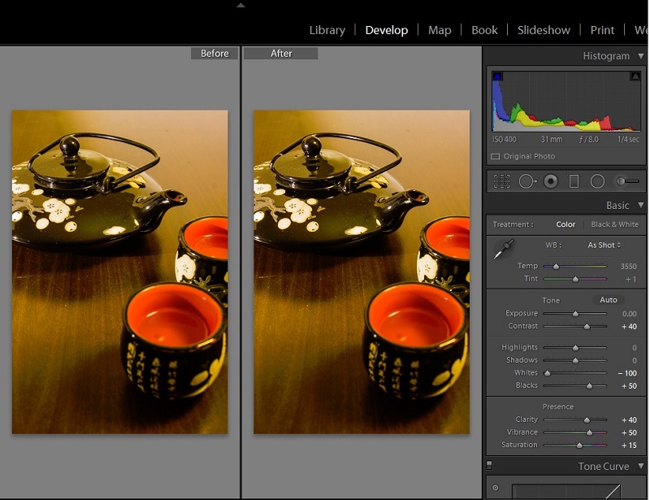Image resolution: width=650 pixels, height=500 pixels.
Task: Toggle highlight clipping indicator in histogram
Action: coord(635,76)
